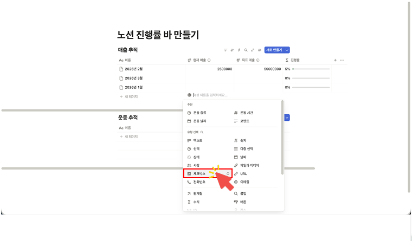This screenshot has height=241, width=412.
Task: Choose the 수식 property type
Action: click(x=194, y=202)
